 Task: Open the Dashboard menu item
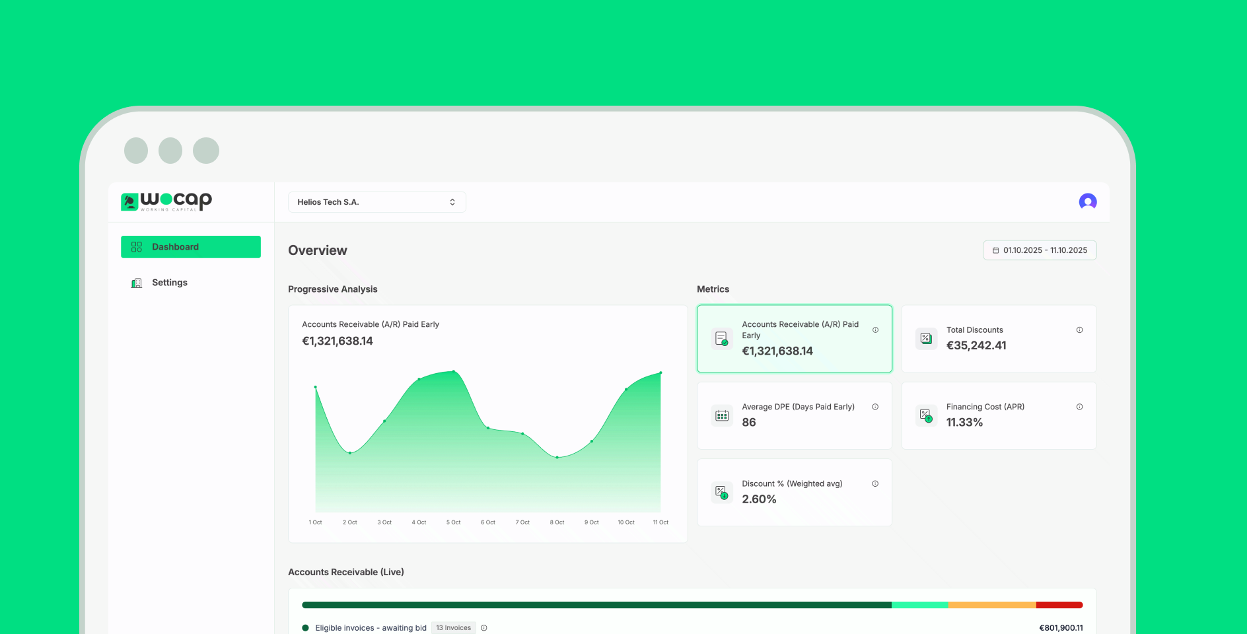[x=191, y=247]
